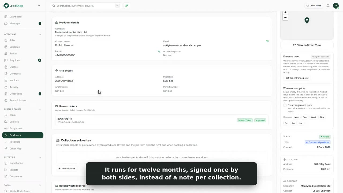Click Set the entrance point button

point(297,78)
